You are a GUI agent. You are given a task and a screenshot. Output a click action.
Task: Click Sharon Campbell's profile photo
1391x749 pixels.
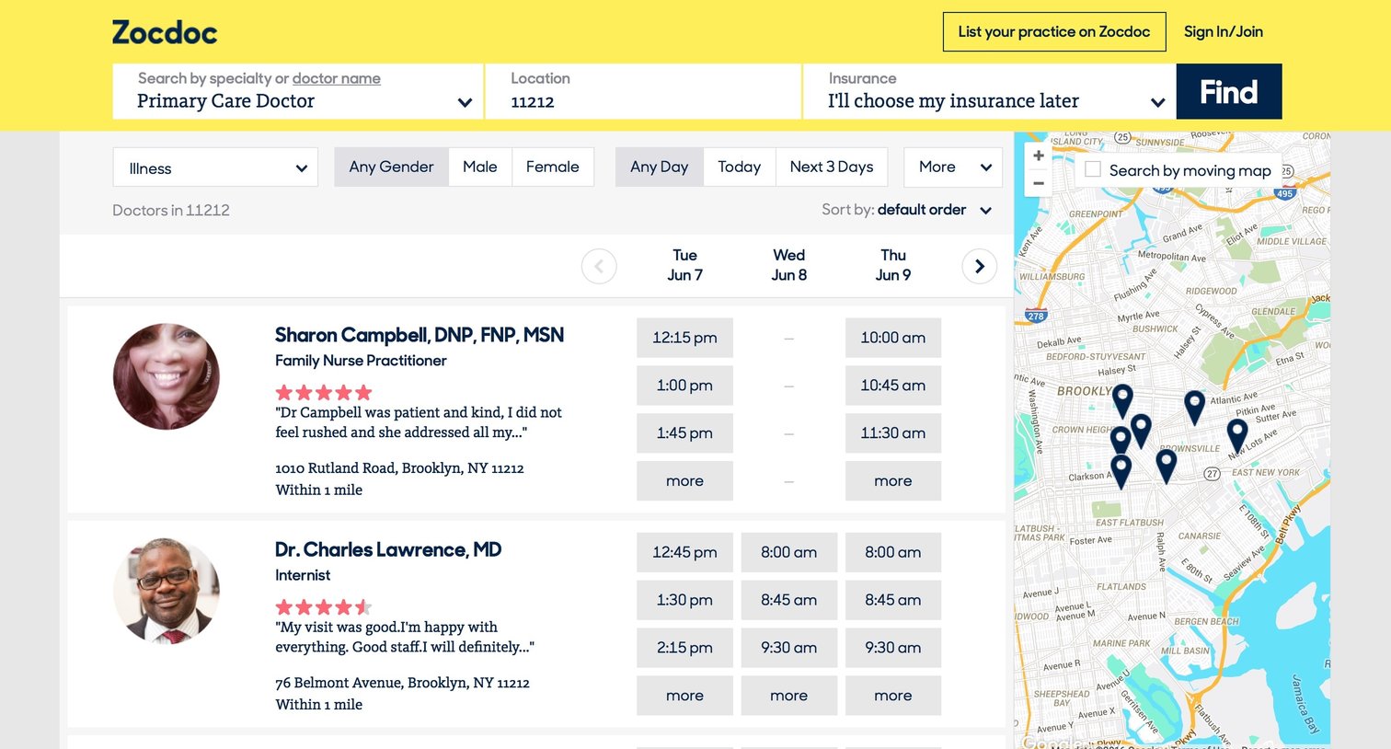pyautogui.click(x=167, y=376)
